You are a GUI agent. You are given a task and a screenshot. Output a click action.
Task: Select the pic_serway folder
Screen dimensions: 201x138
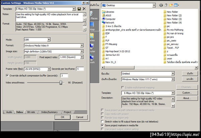tap(171, 44)
